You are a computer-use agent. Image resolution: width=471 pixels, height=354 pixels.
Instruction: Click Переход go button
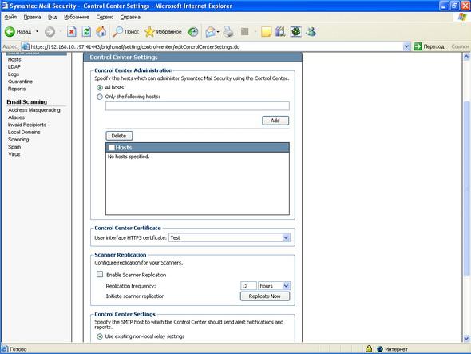tap(429, 46)
